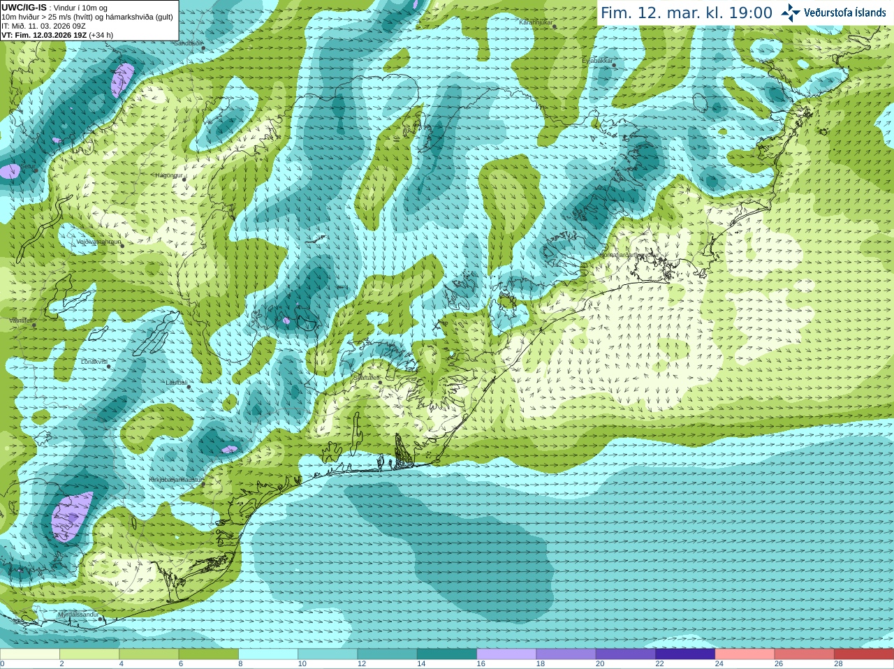The height and width of the screenshot is (669, 894).
Task: Select the 18–20 m/s legend swatch
Action: coord(566,654)
